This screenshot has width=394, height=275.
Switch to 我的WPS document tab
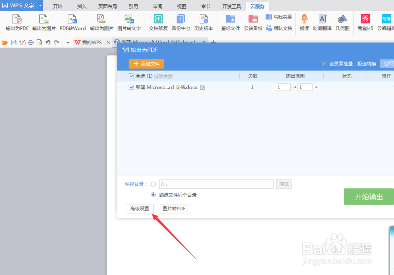[x=88, y=43]
